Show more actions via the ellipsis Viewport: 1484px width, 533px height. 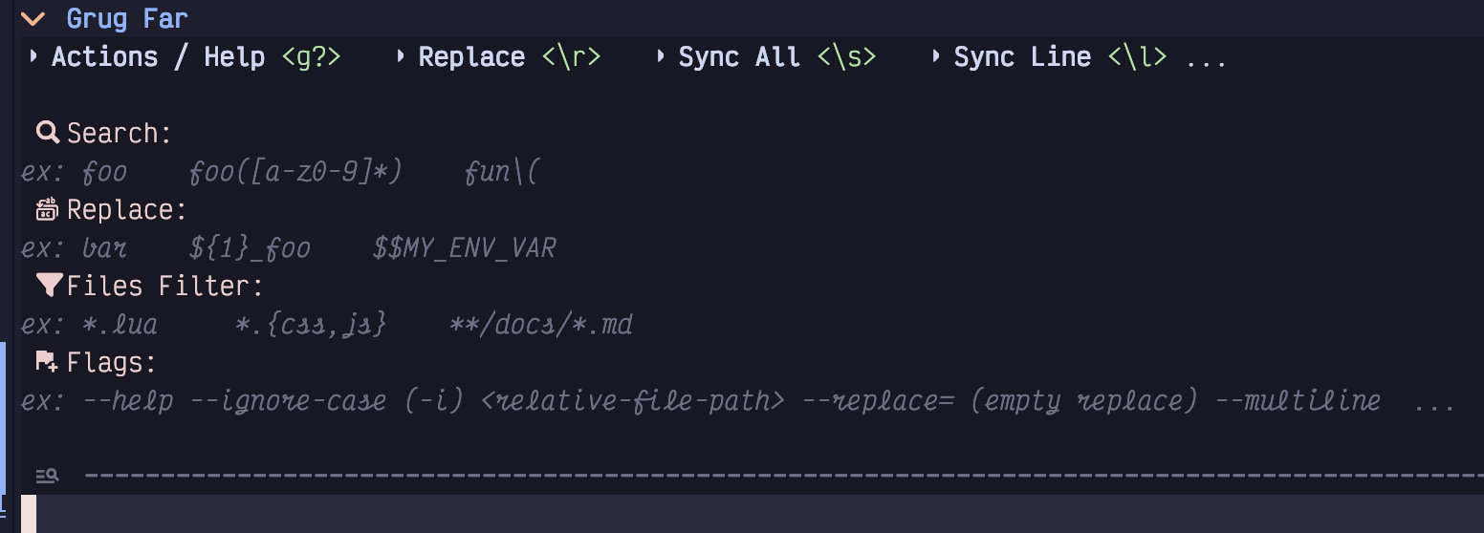pos(1206,59)
